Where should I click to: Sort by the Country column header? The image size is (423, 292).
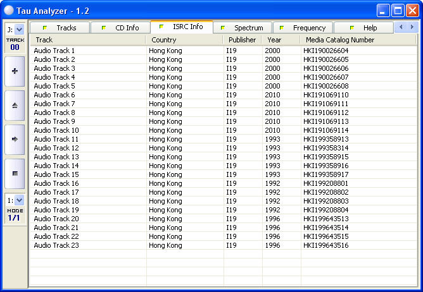(x=184, y=40)
